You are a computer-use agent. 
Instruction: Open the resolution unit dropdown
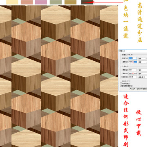pos(143,77)
